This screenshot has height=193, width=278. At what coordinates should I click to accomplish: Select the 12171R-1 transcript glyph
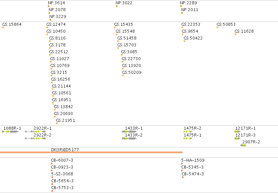237,132
